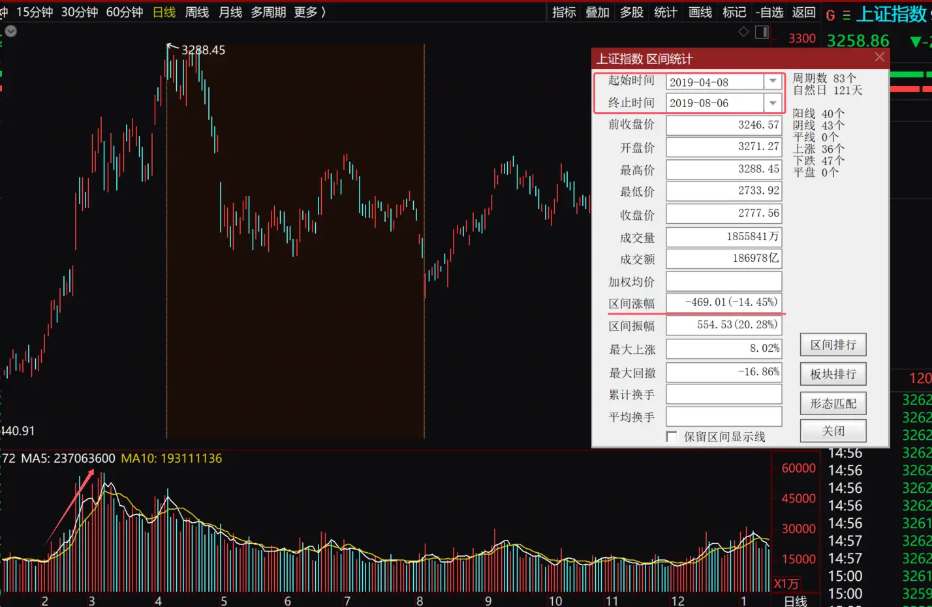Open the 多股 multi-stock view
932x607 pixels.
[632, 12]
